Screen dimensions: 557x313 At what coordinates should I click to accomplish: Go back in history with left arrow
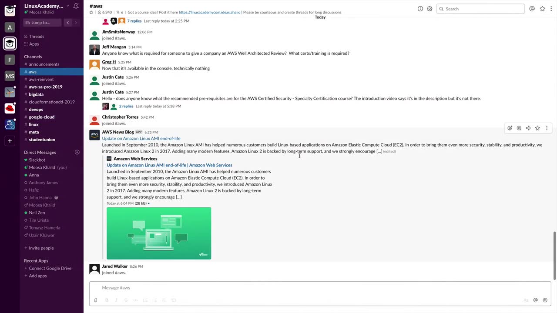67,23
